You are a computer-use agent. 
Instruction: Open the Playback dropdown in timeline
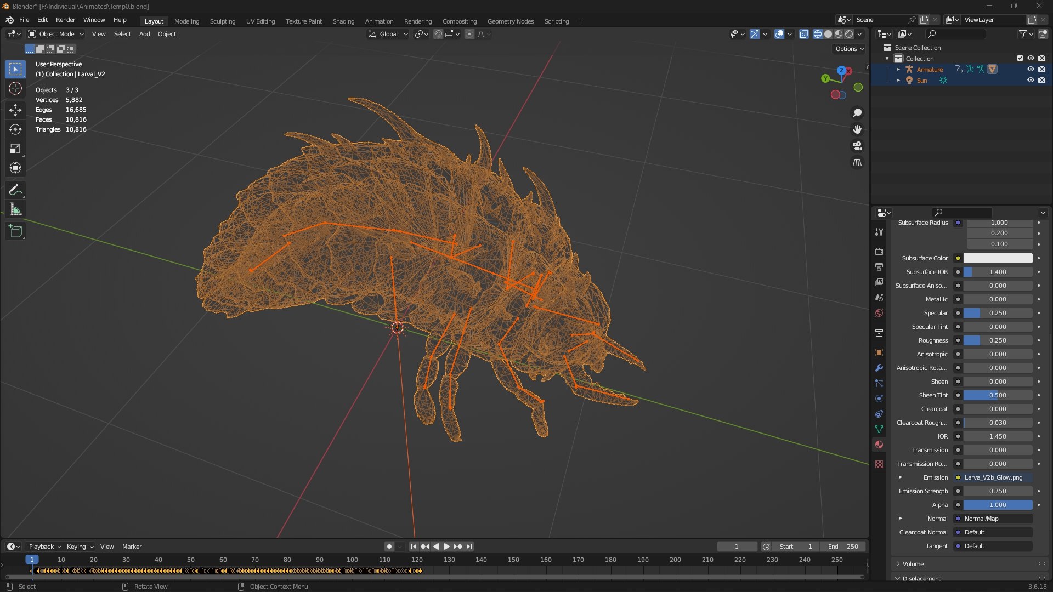coord(44,547)
